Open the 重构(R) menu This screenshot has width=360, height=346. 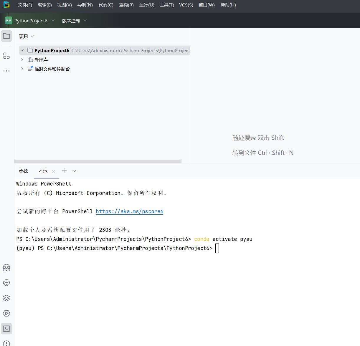pyautogui.click(x=126, y=5)
